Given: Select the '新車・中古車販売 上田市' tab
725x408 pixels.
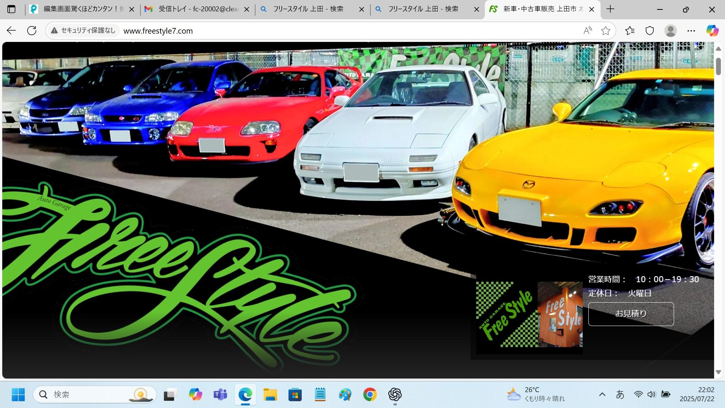Looking at the screenshot, I should point(542,9).
